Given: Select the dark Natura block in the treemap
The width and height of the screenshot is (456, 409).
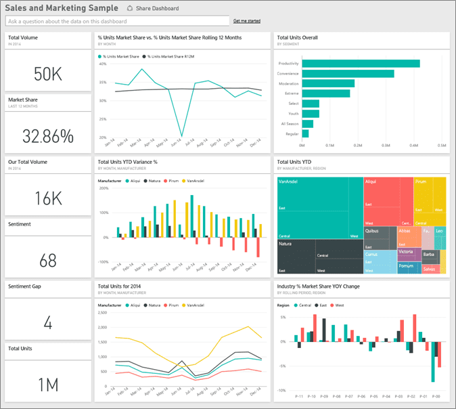Looking at the screenshot, I should click(319, 256).
